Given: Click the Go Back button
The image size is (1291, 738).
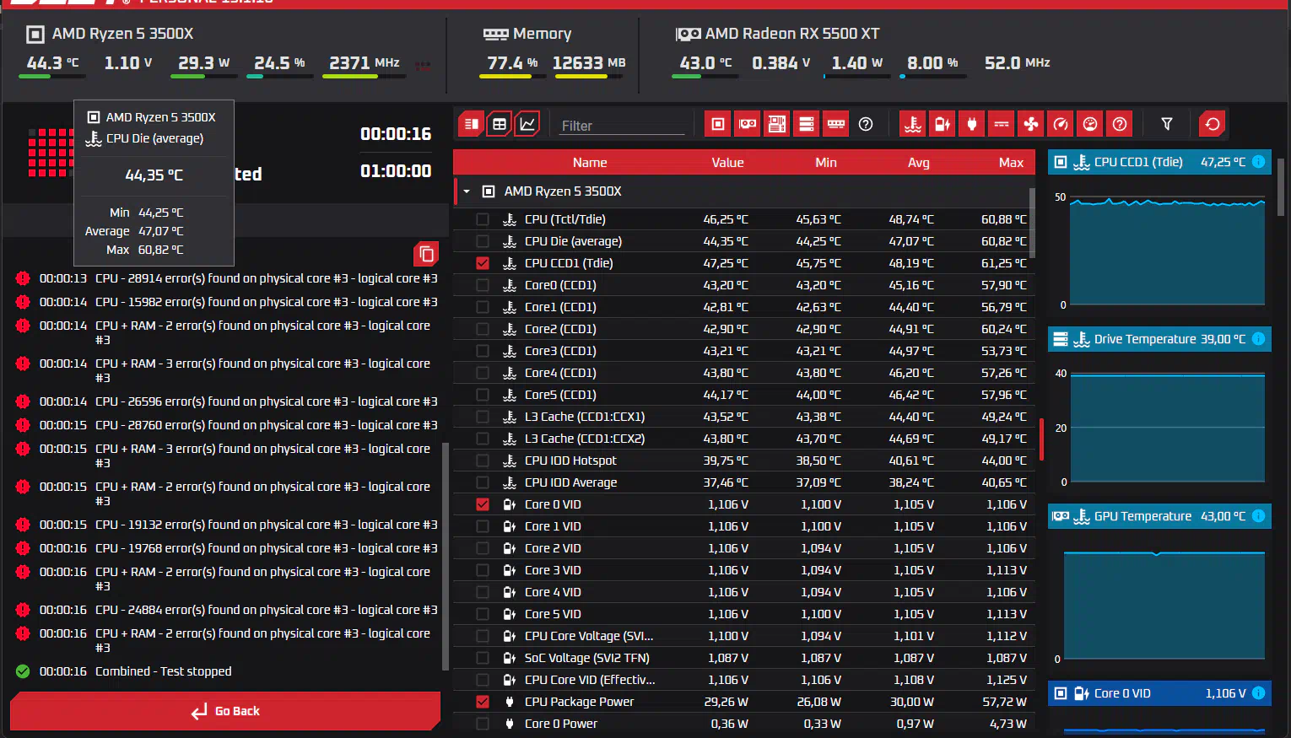Looking at the screenshot, I should pos(225,711).
